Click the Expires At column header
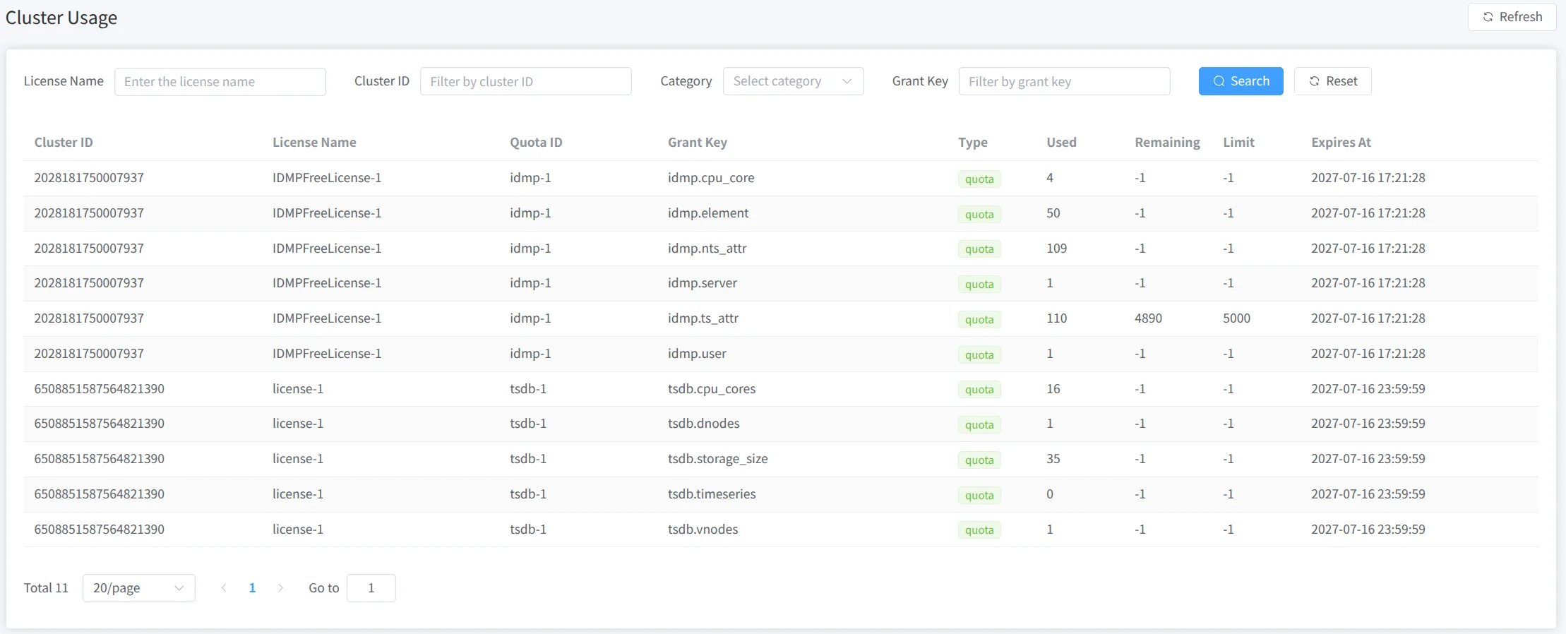 pos(1341,142)
